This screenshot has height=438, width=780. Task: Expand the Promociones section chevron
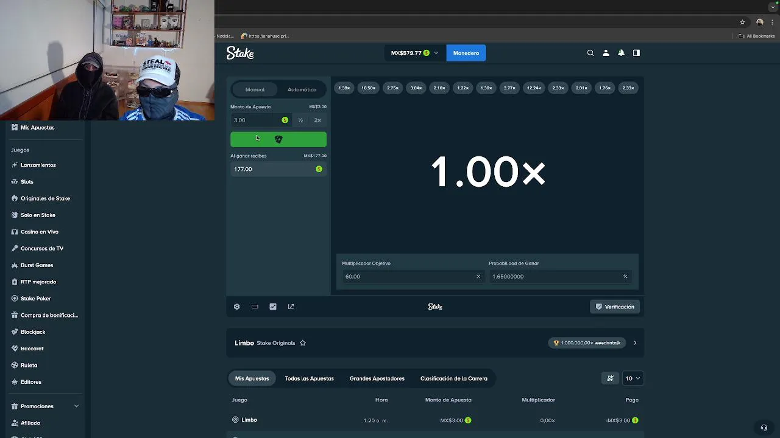[x=76, y=406]
